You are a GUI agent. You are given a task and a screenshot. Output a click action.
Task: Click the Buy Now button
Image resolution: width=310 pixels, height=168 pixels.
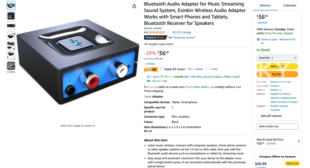pos(277,74)
